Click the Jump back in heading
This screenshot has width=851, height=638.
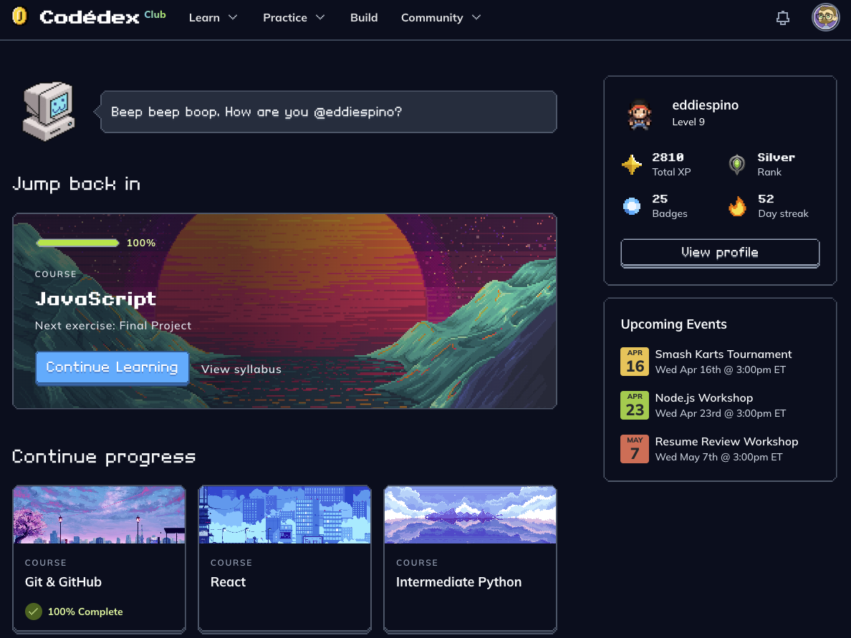(x=77, y=185)
